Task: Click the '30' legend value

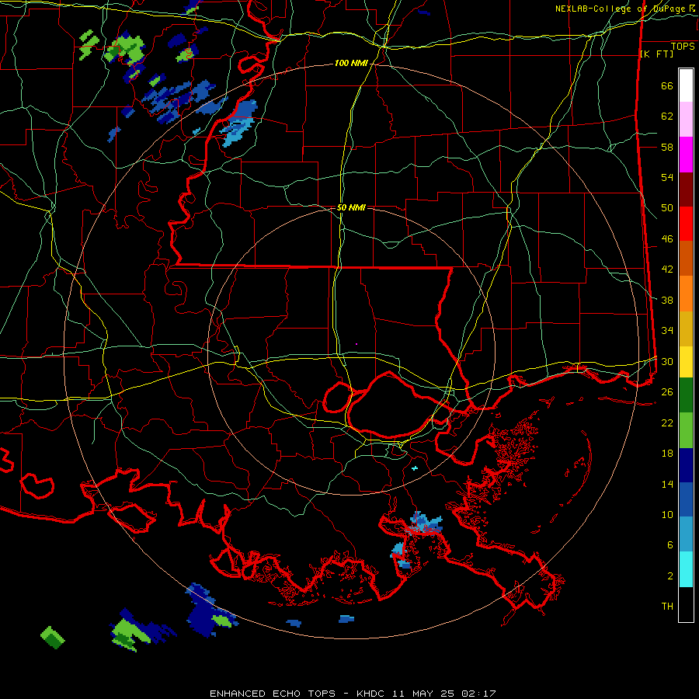Action: click(x=667, y=361)
